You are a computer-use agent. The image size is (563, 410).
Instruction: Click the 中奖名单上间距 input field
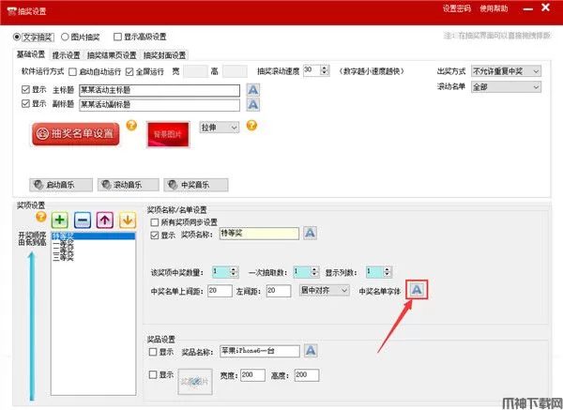[220, 291]
